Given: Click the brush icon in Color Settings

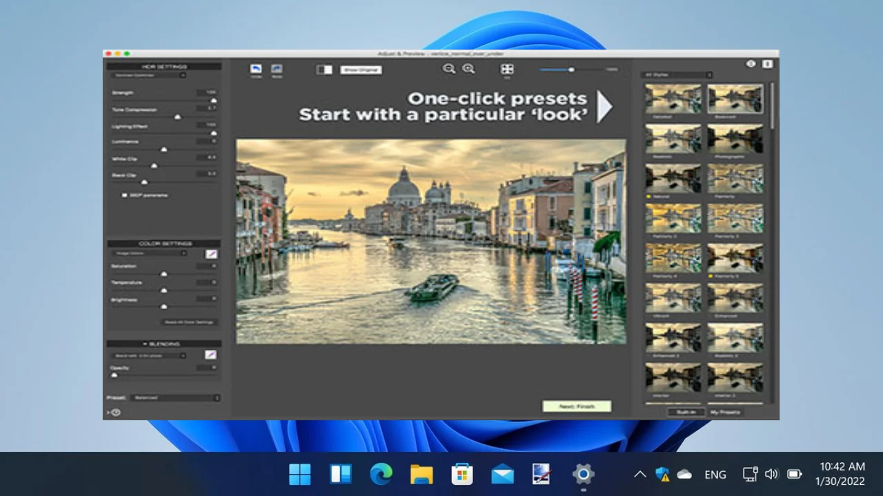Looking at the screenshot, I should (x=211, y=254).
